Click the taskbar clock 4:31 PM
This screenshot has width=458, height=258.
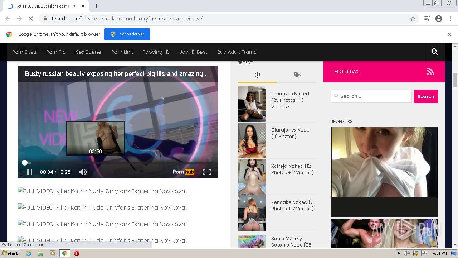click(439, 253)
